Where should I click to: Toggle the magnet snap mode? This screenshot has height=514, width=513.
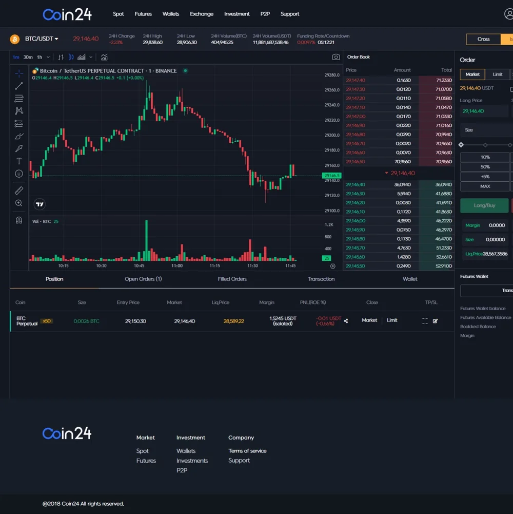[x=19, y=220]
